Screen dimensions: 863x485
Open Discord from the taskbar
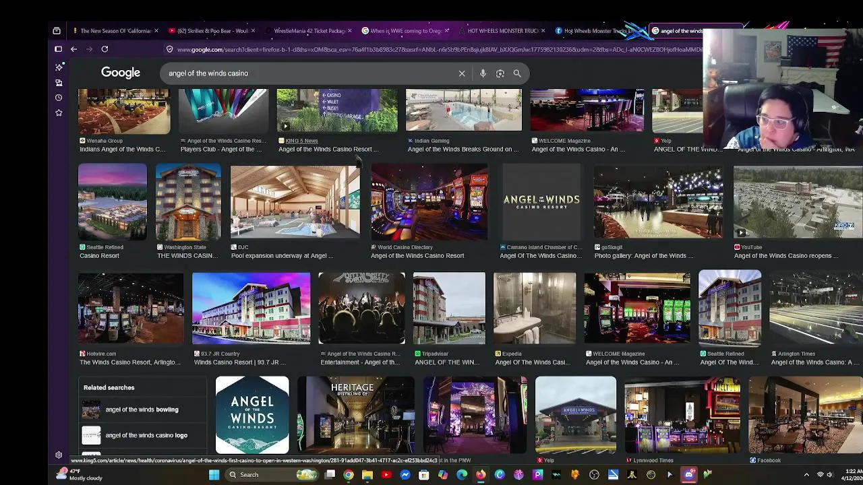point(688,475)
